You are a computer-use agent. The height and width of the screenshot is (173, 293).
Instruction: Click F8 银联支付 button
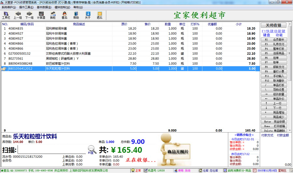point(274,67)
